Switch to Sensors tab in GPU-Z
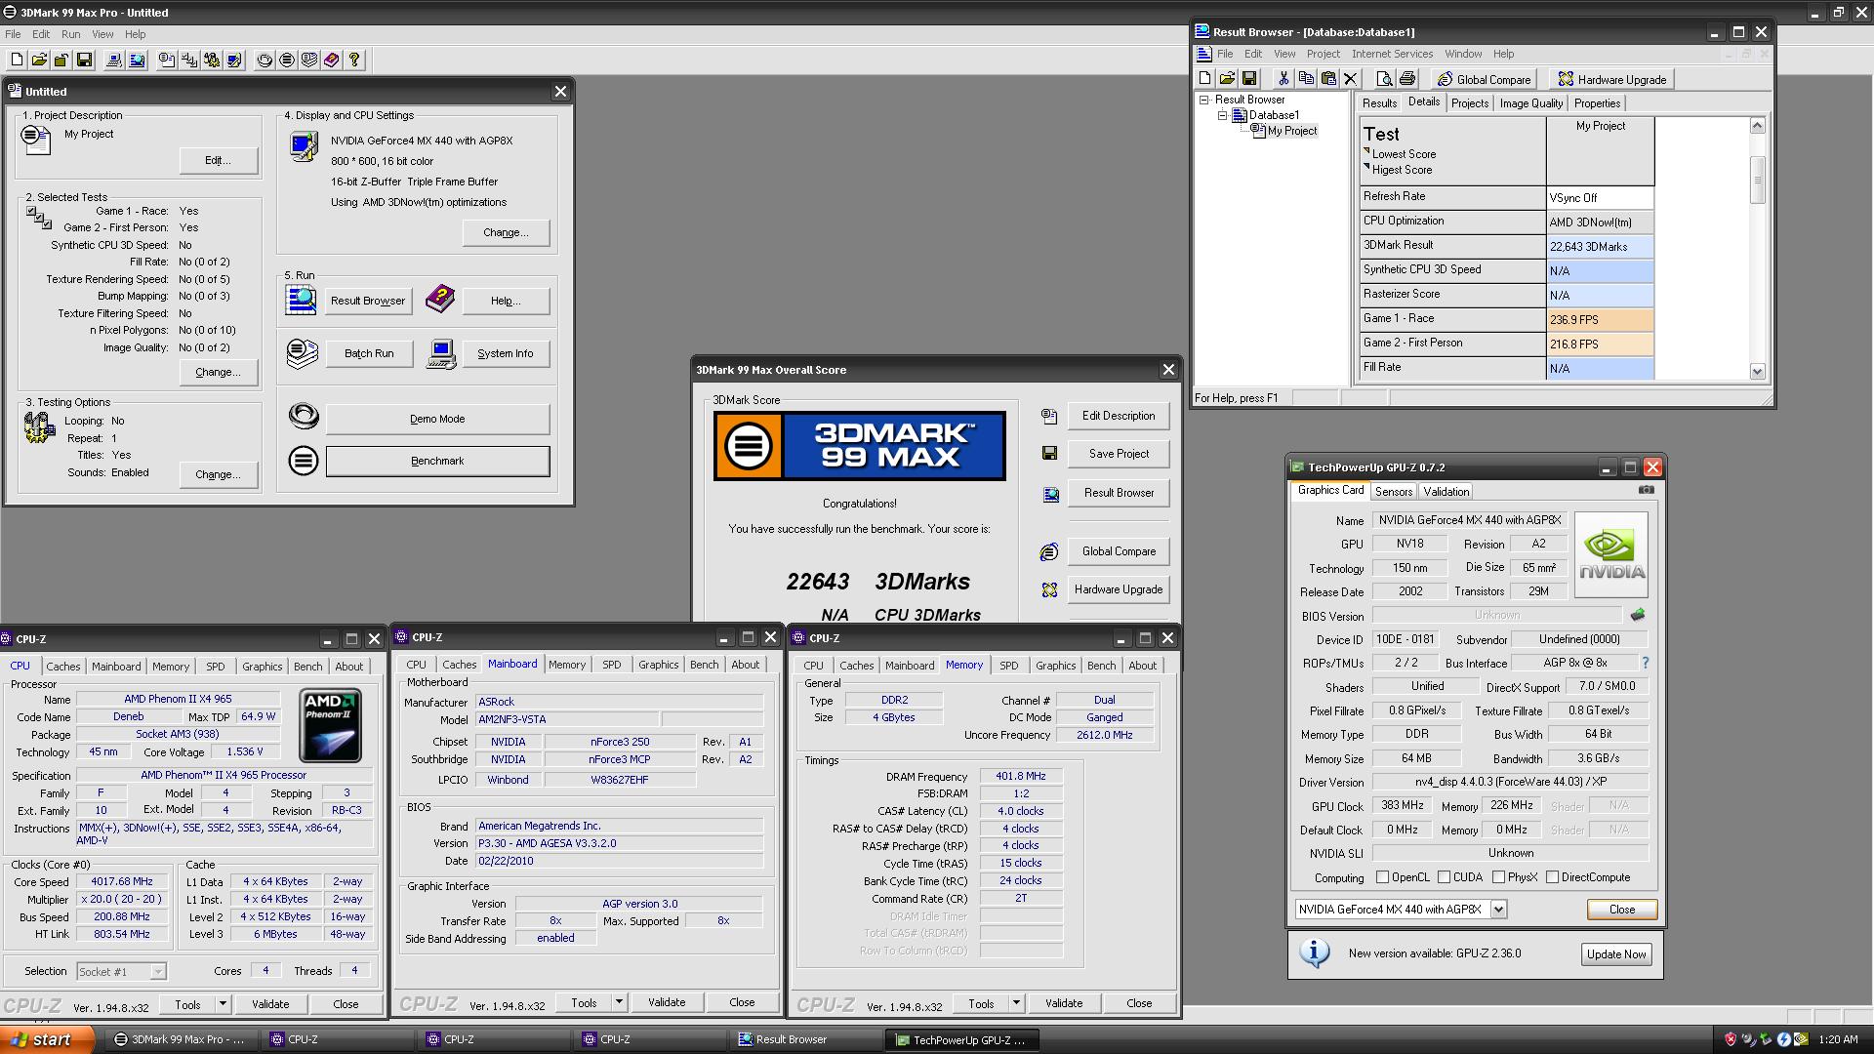Image resolution: width=1874 pixels, height=1054 pixels. [x=1393, y=492]
